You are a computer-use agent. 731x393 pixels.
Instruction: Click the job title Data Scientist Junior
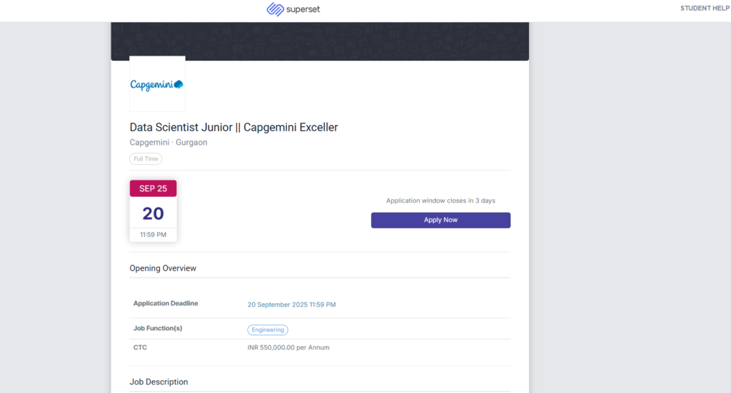233,127
